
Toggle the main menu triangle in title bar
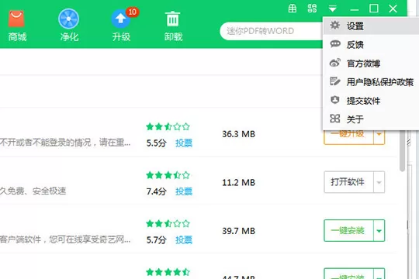[332, 9]
